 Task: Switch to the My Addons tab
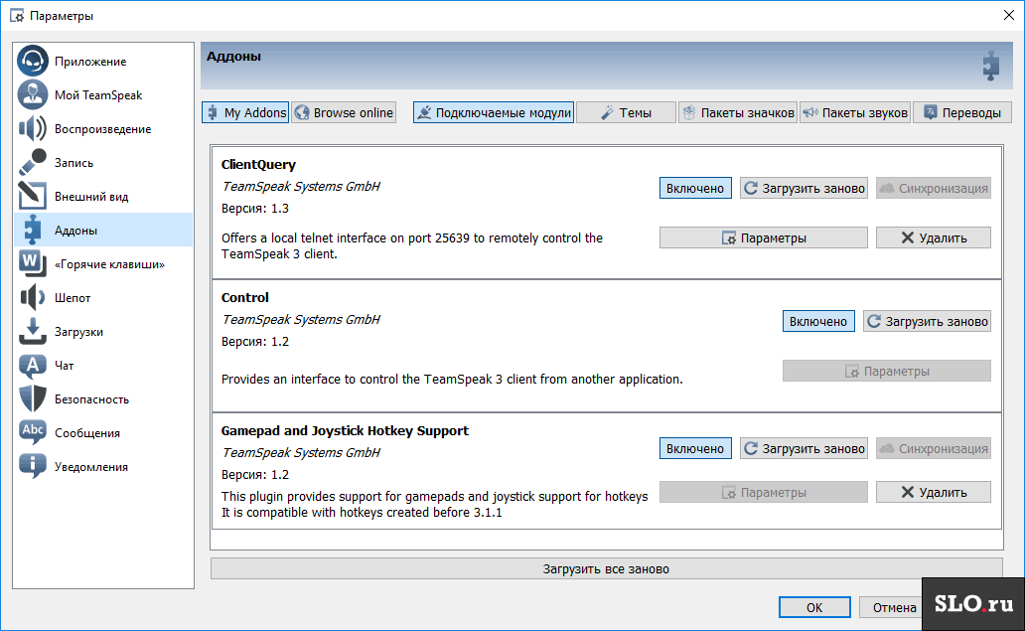click(245, 112)
